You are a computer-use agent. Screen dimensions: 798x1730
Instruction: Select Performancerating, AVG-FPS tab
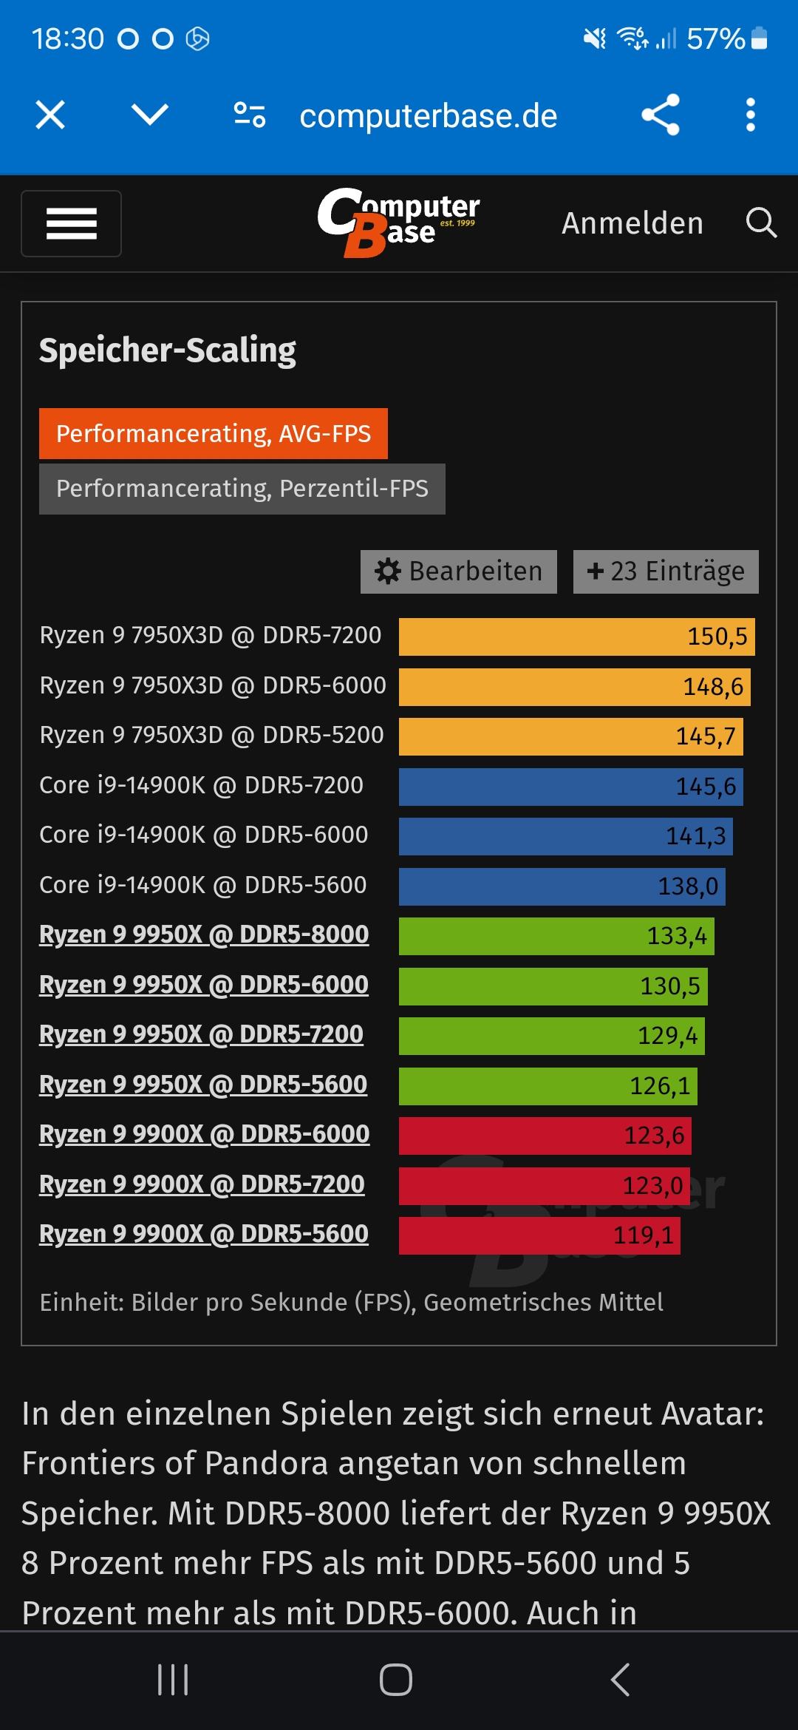[x=214, y=434]
